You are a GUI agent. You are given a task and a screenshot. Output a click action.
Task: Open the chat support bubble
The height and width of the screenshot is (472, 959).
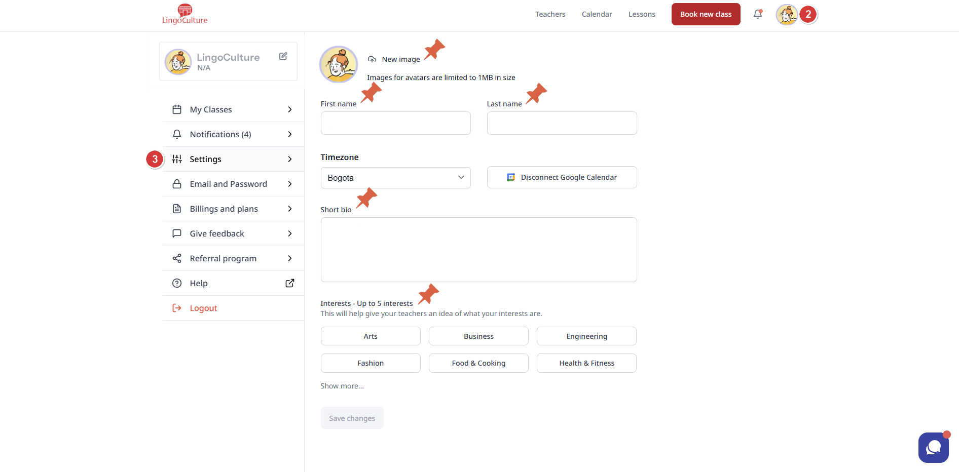(x=933, y=448)
